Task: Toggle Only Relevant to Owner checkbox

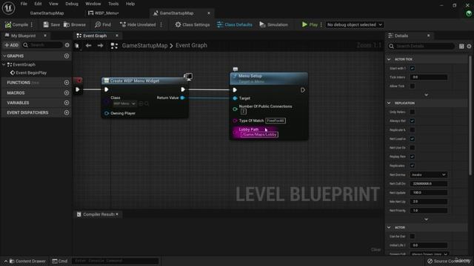Action: point(413,112)
